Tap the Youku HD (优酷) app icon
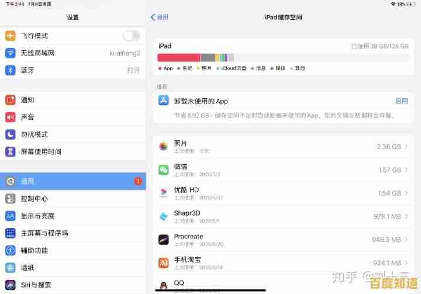Viewport: 421px width, 294px height. pos(164,193)
